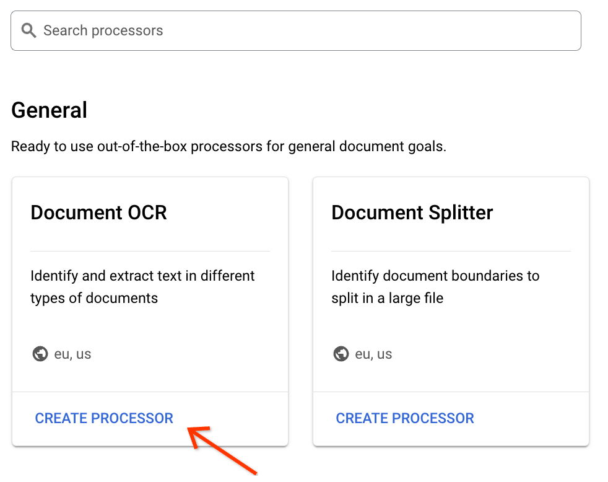Click the 'Ready to use out-of-the-box processors' description

point(228,147)
